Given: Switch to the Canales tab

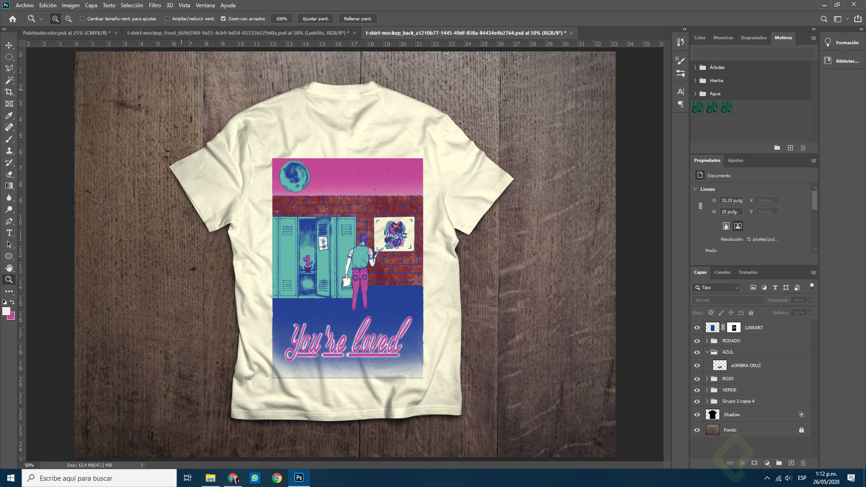Looking at the screenshot, I should (722, 272).
